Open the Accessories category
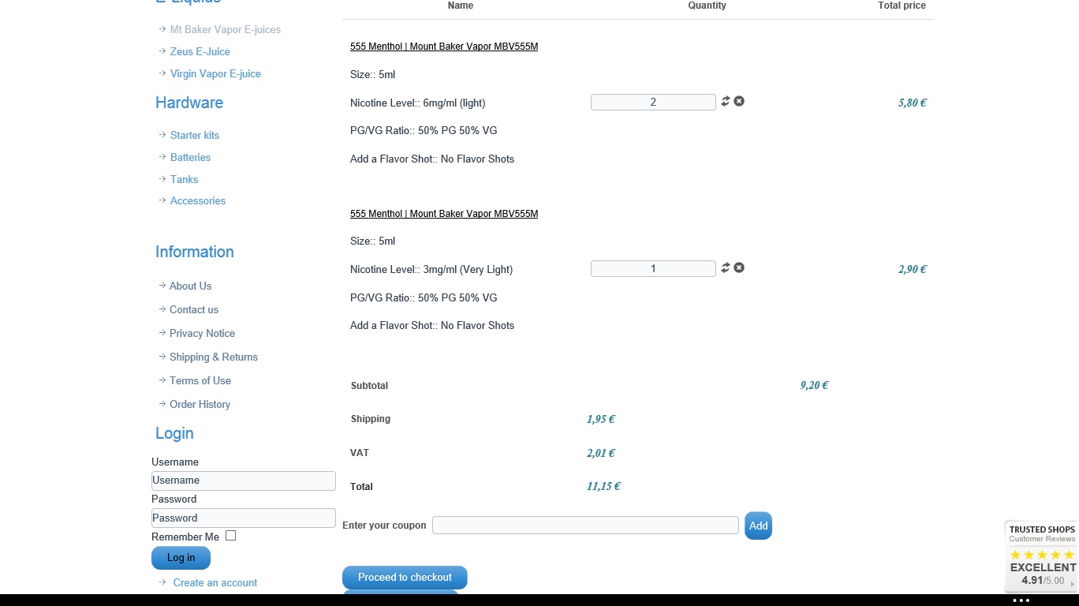 click(198, 200)
